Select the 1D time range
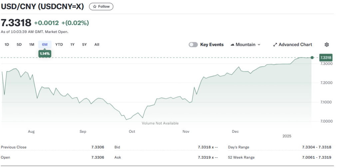 [x=7, y=45]
